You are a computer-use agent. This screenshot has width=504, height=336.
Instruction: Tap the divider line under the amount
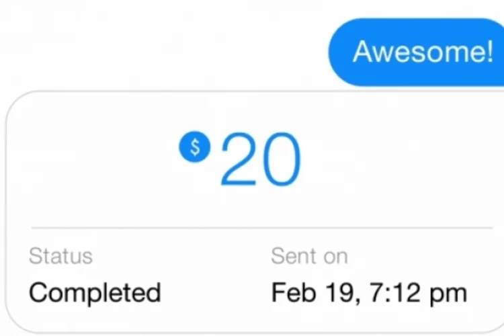(261, 228)
